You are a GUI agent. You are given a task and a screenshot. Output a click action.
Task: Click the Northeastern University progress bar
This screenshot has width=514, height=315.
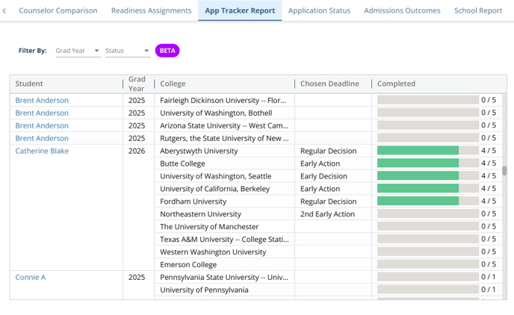click(x=428, y=213)
